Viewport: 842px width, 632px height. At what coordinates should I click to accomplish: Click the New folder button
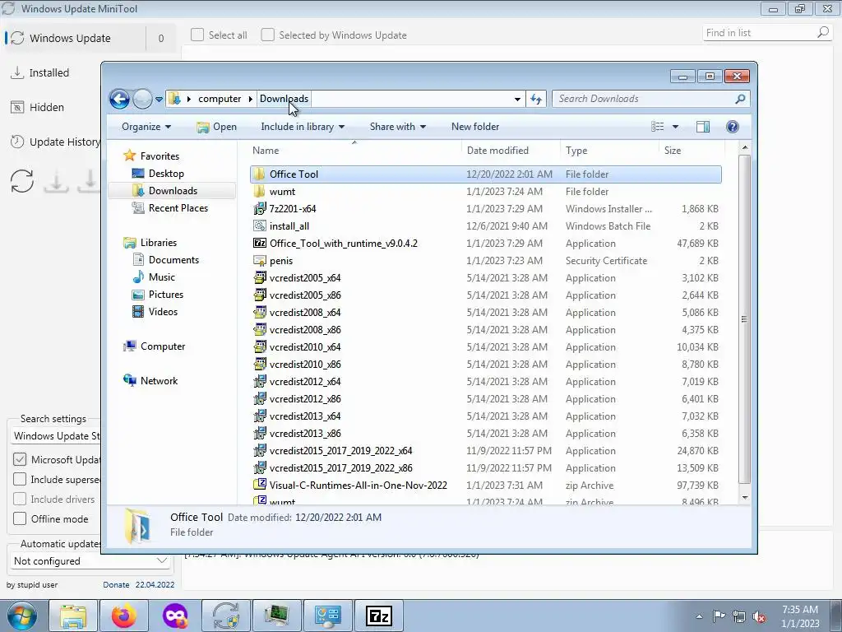(475, 126)
